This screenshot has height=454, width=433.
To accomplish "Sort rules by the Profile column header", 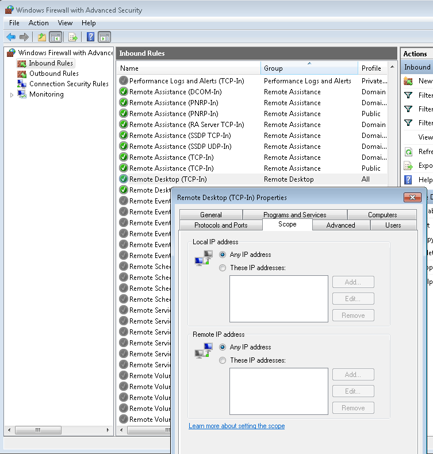I will 371,68.
